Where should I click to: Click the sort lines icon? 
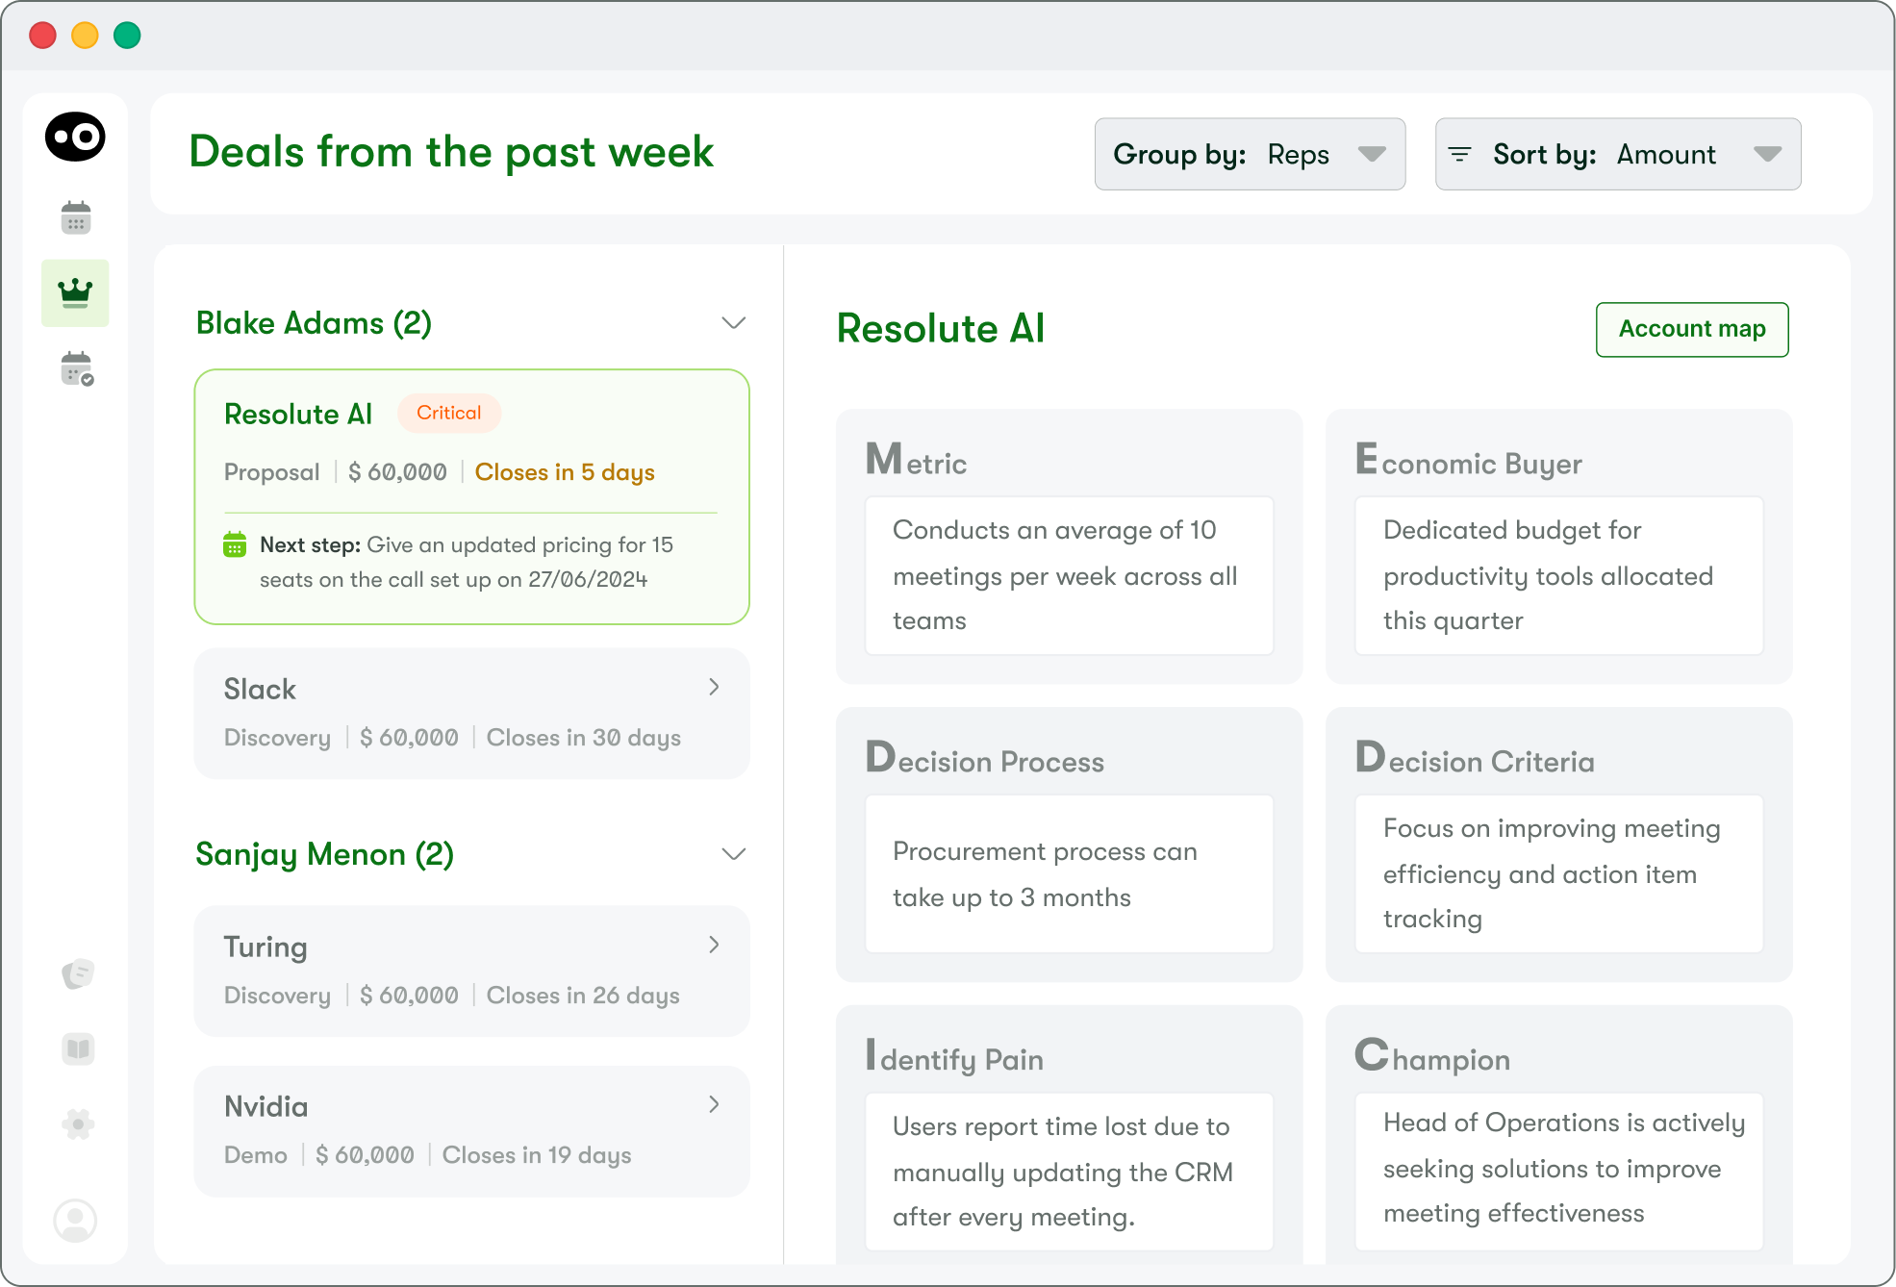pyautogui.click(x=1459, y=154)
